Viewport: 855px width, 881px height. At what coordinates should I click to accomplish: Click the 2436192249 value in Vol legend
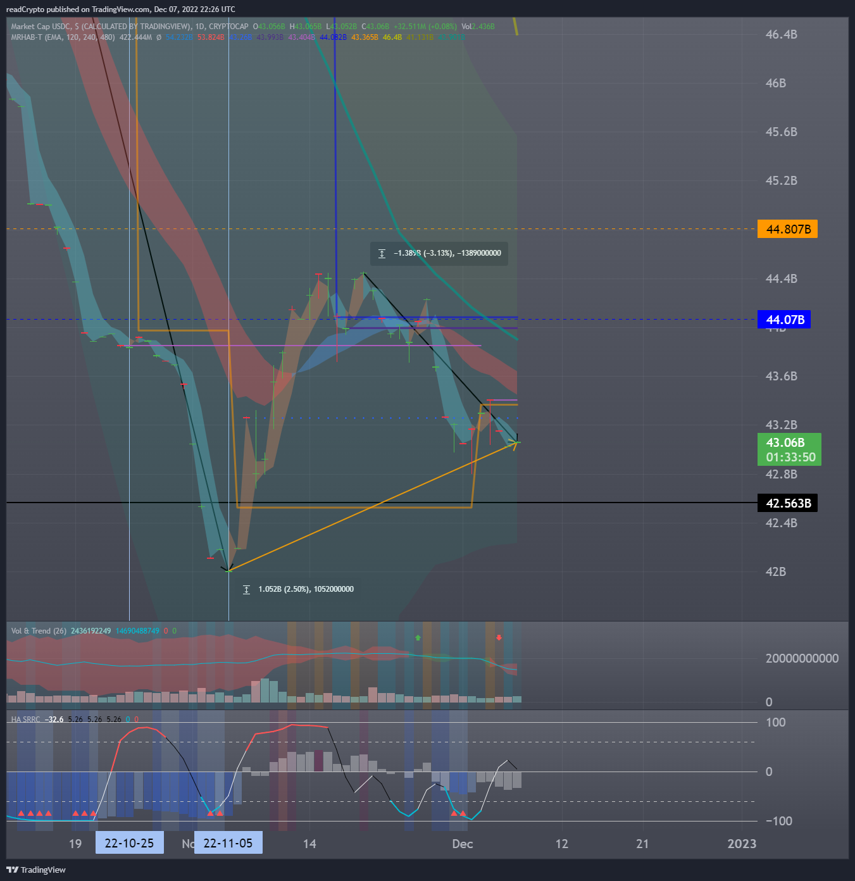[90, 631]
